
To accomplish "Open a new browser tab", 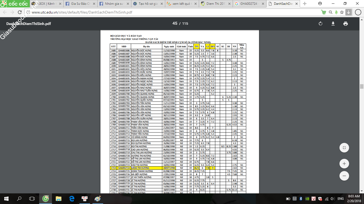I will click(305, 4).
